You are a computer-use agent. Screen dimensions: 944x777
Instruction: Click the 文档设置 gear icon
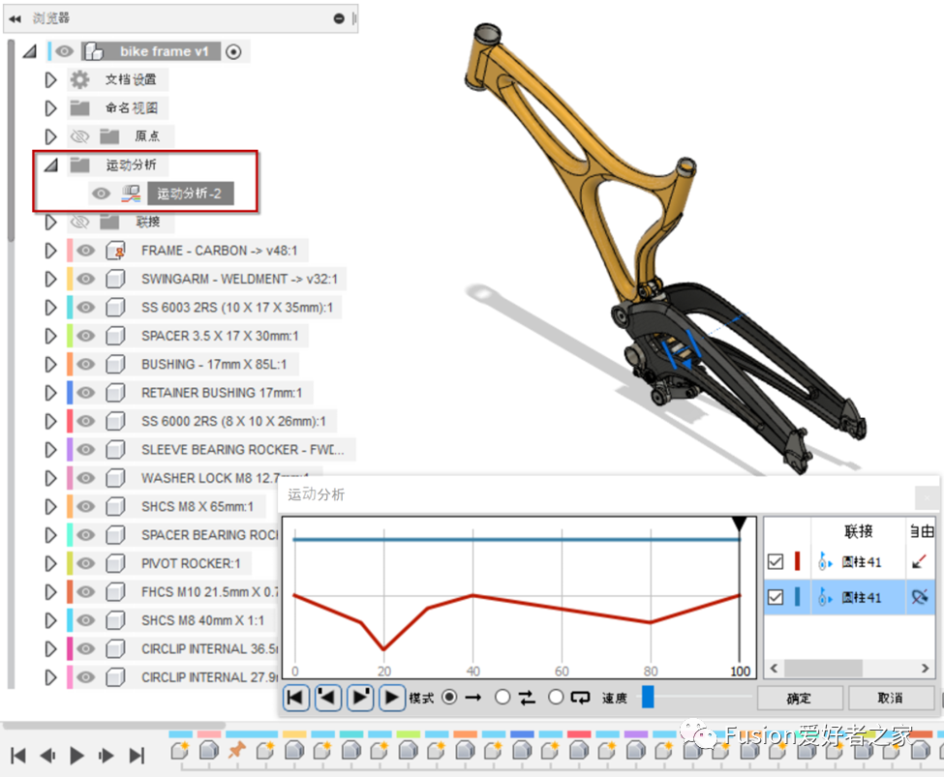(79, 79)
